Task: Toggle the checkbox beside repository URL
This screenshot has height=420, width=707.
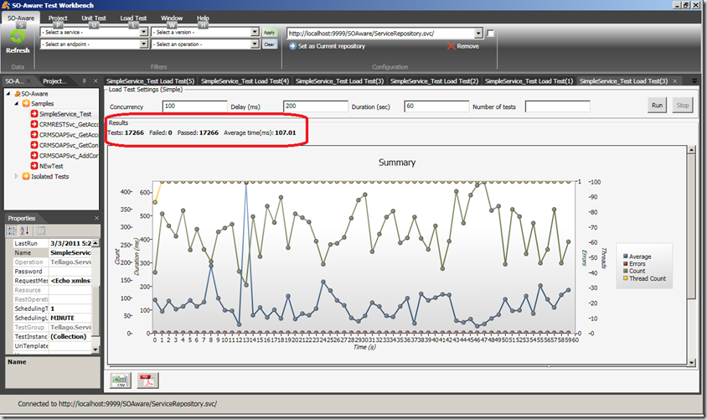Action: point(491,34)
